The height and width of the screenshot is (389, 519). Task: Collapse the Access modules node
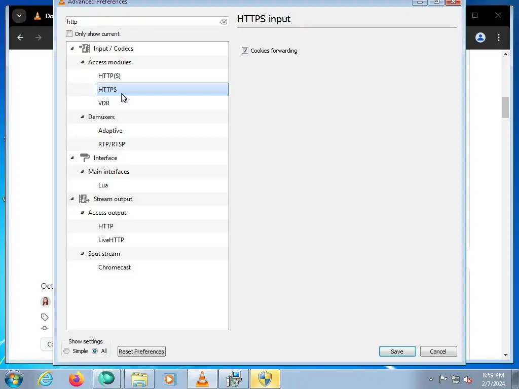[83, 62]
